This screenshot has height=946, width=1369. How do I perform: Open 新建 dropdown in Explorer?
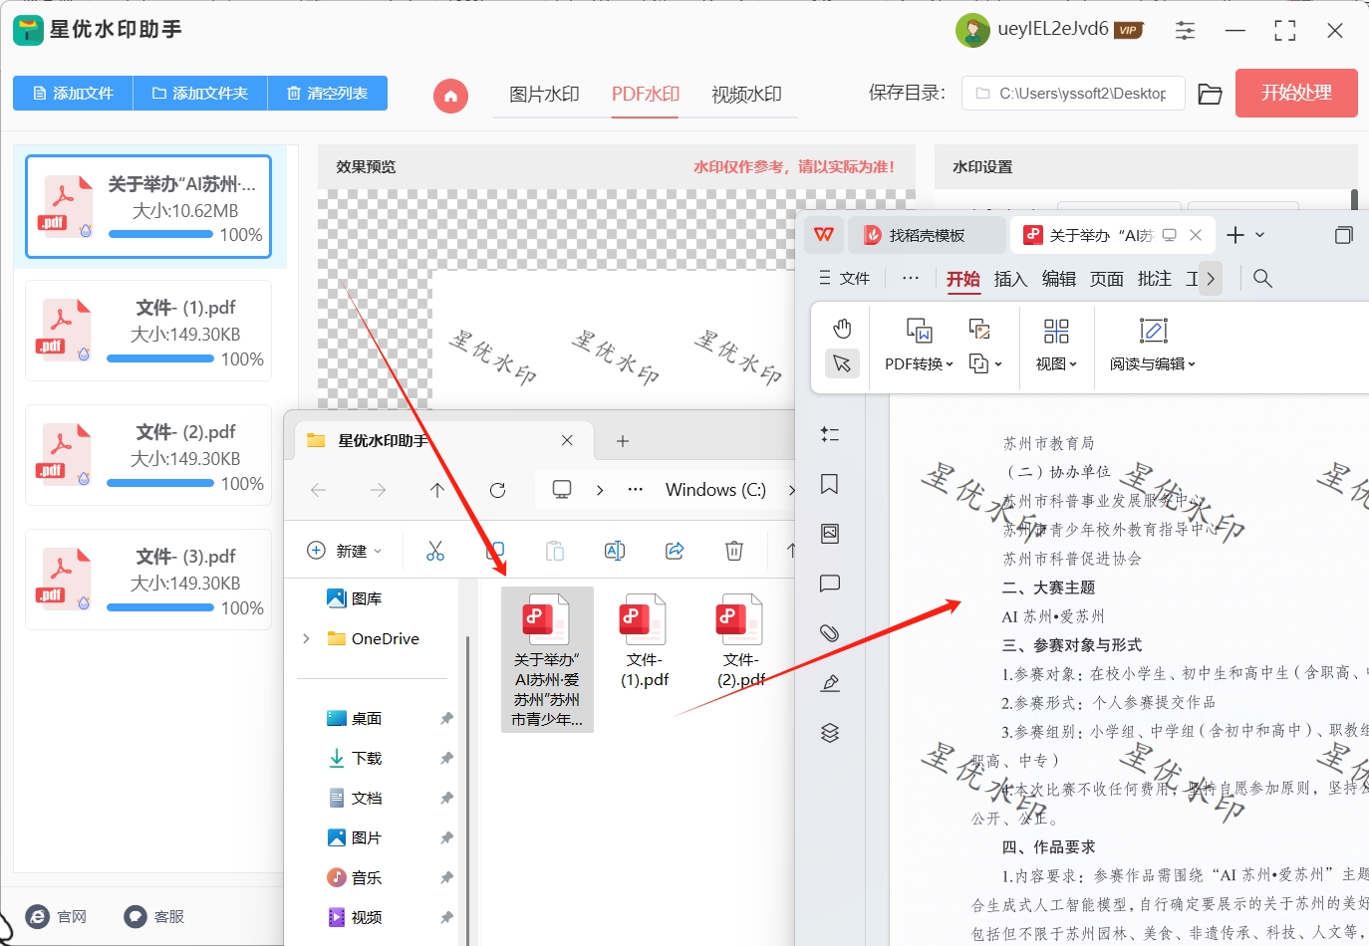pos(345,551)
